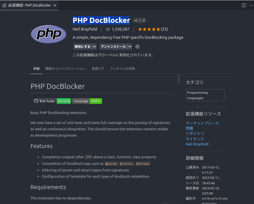Click the /** code snippet
Viewport: 254px width, 204px height.
pos(89,157)
